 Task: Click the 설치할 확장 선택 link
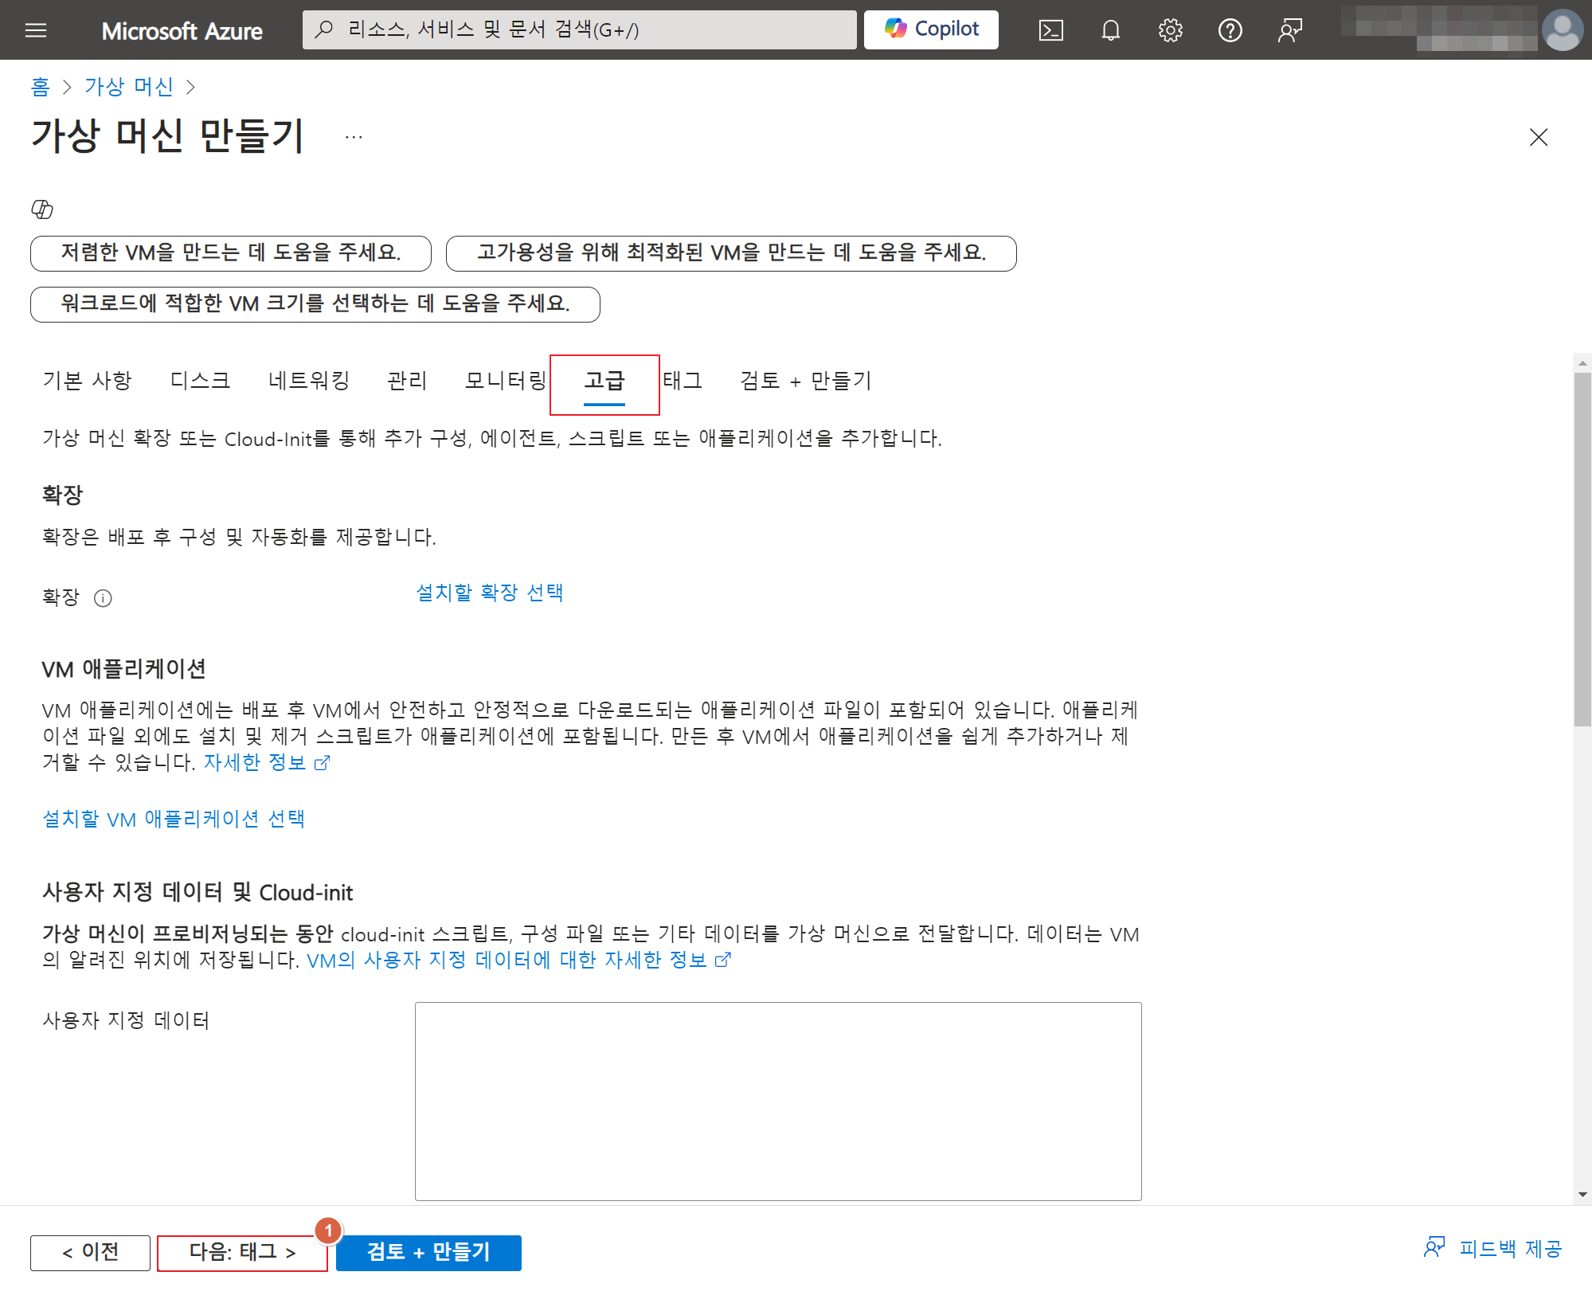[x=489, y=593]
